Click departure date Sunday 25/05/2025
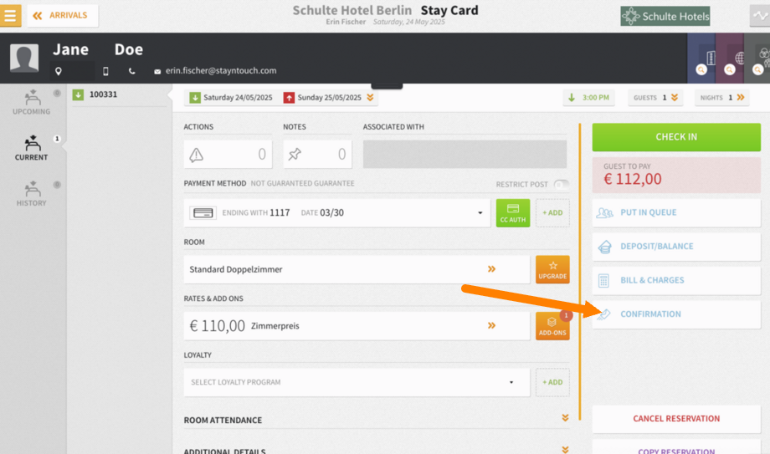 [323, 97]
